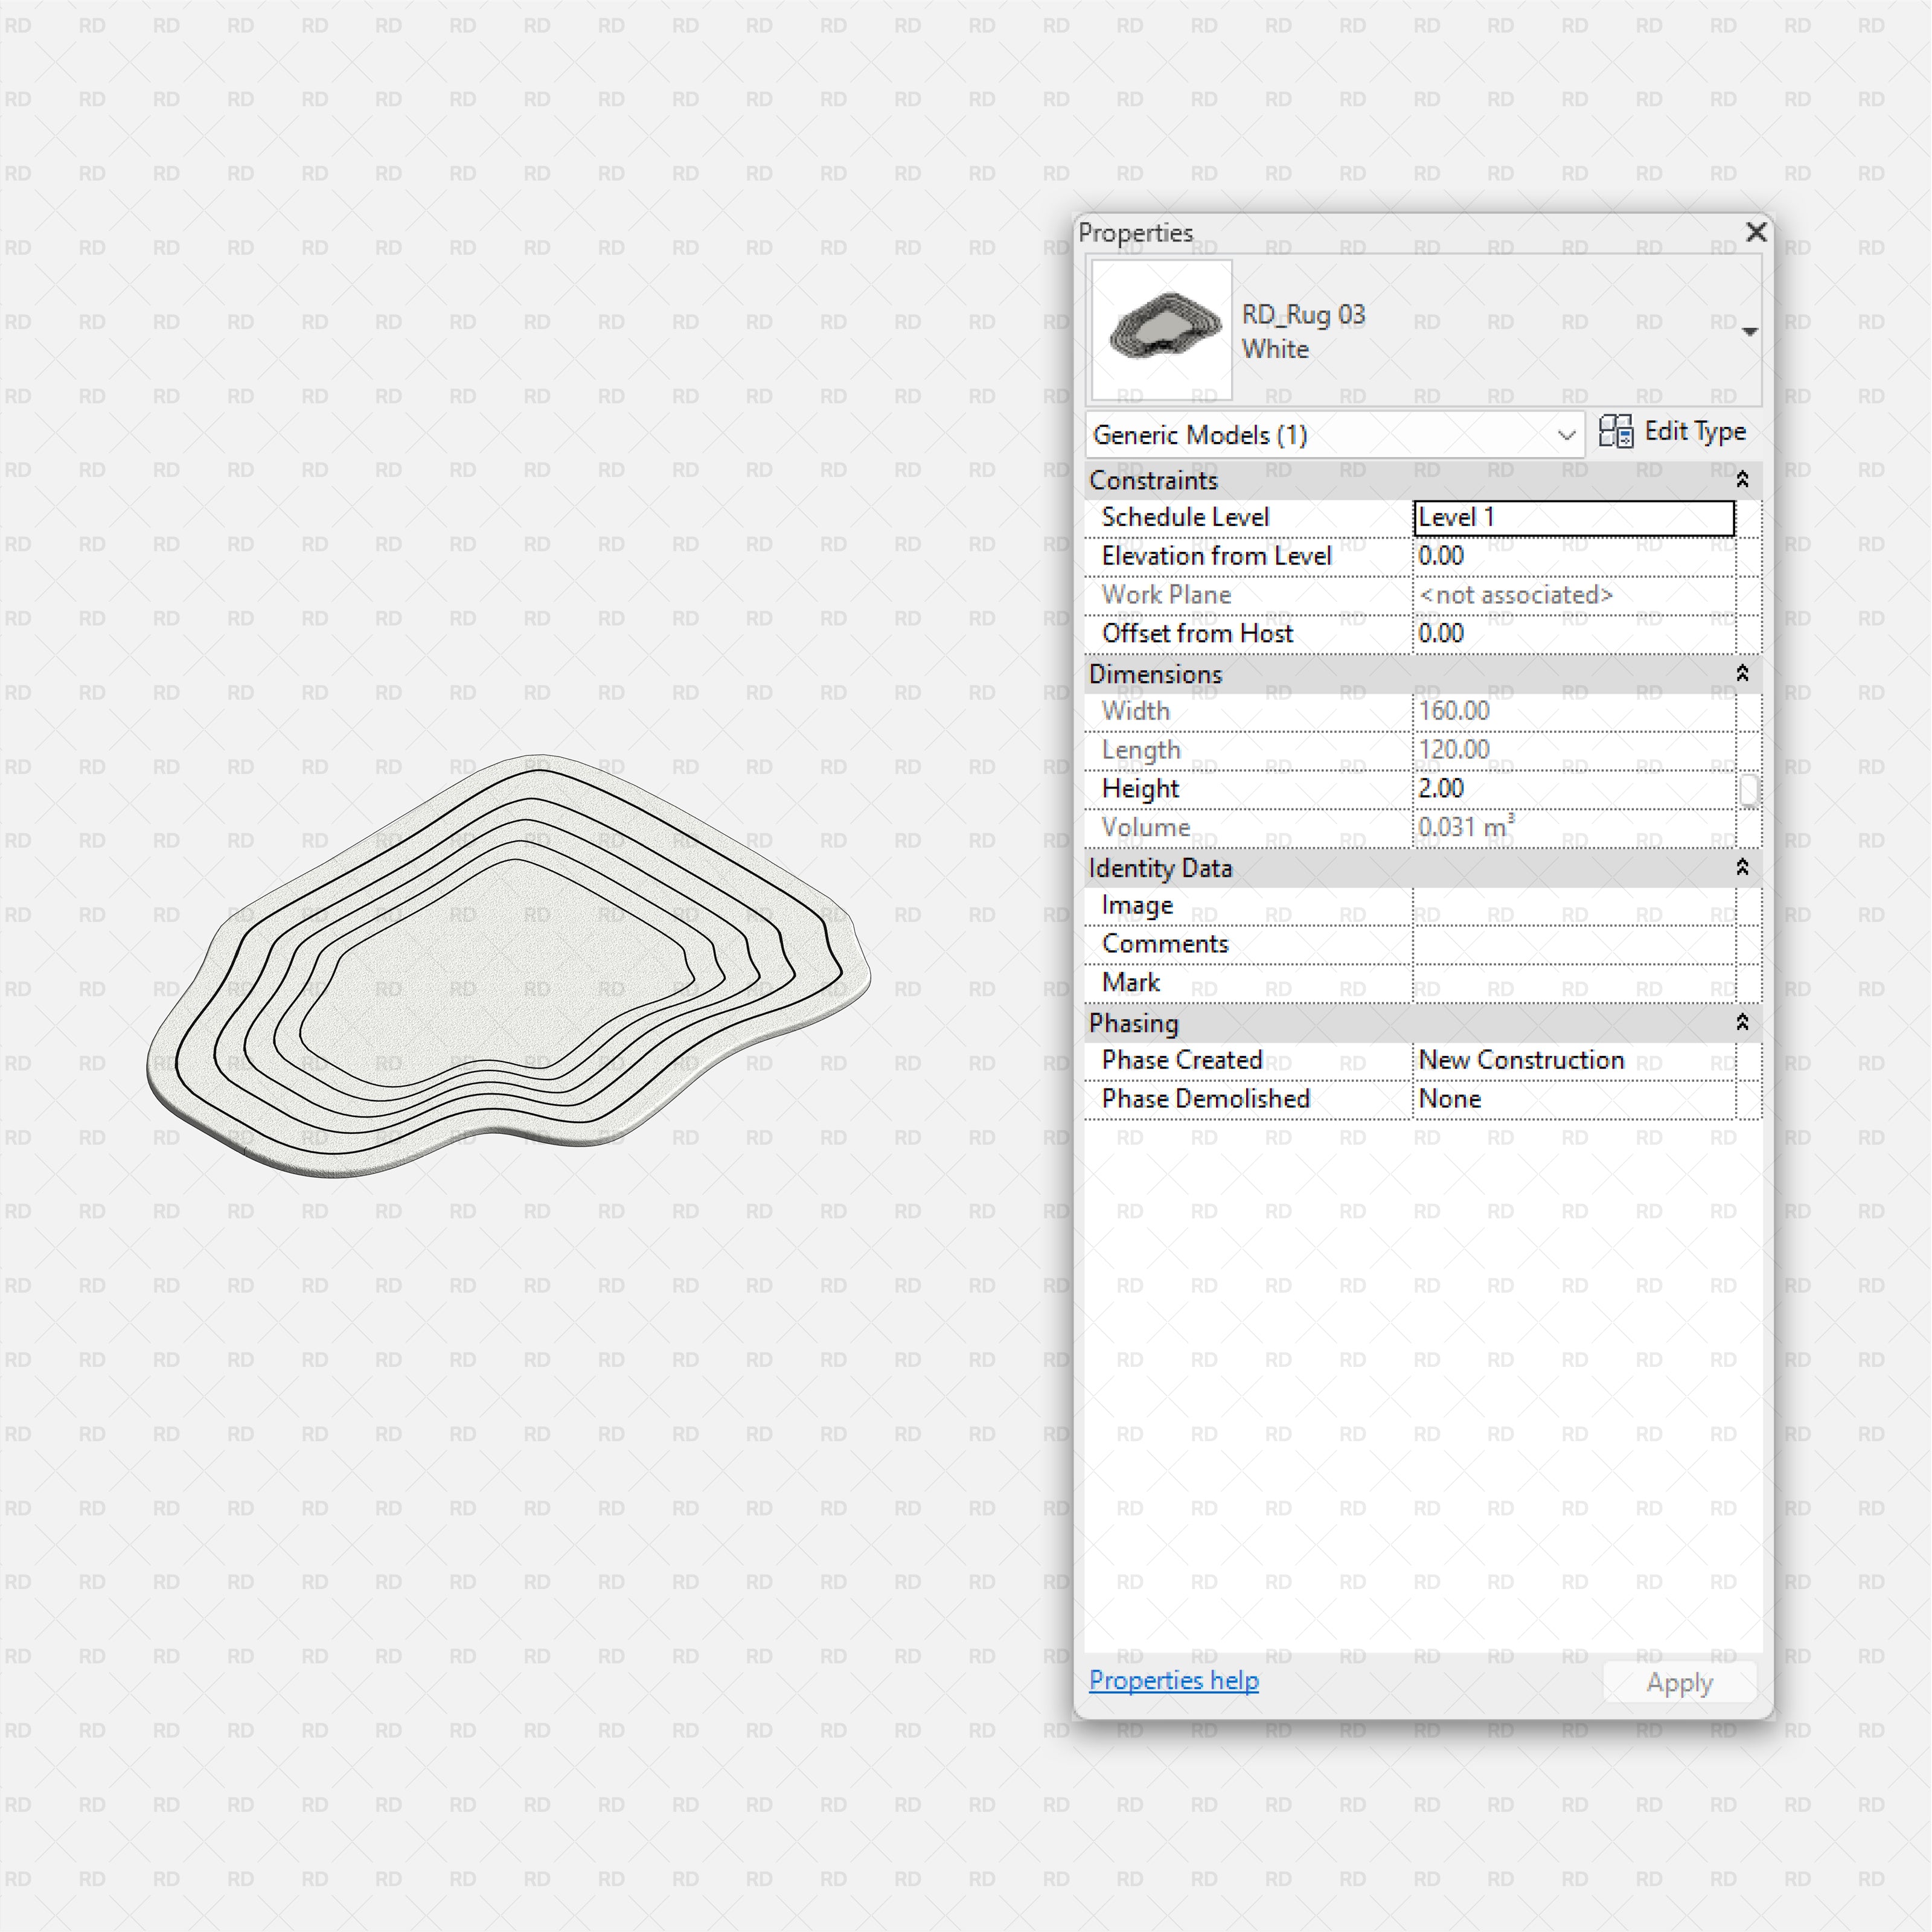Open the Generic Models filter dropdown
This screenshot has width=1932, height=1932.
click(x=1565, y=435)
